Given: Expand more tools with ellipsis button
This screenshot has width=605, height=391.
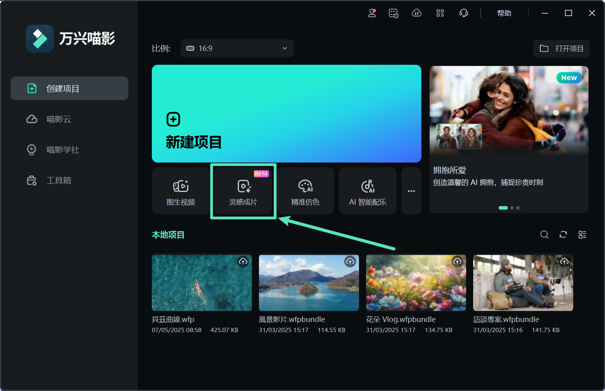Looking at the screenshot, I should click(411, 191).
